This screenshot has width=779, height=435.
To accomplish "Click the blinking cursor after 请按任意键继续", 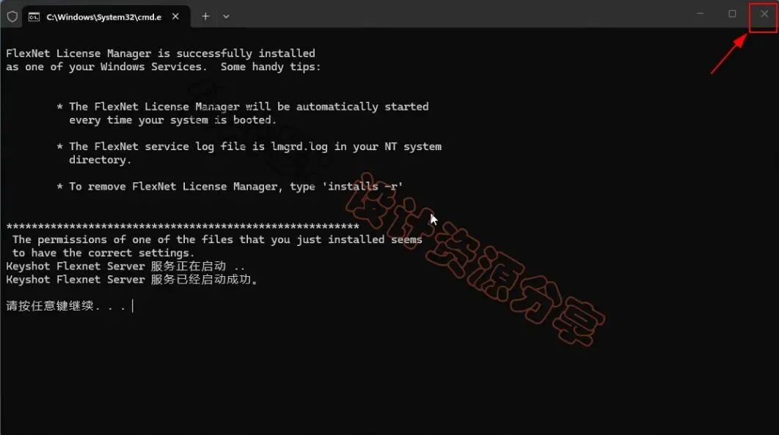I will click(x=133, y=305).
